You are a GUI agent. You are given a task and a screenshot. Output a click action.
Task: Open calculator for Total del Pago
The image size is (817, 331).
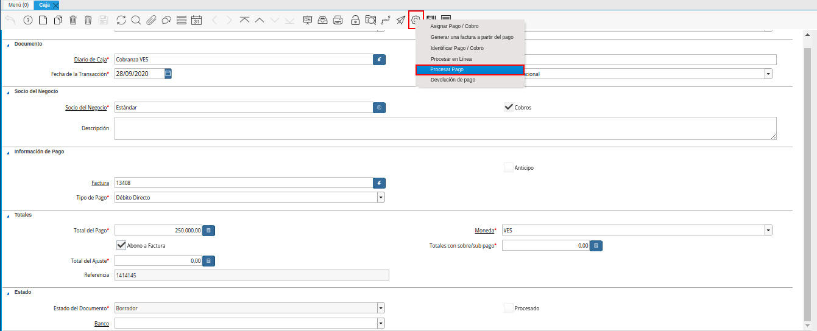[x=208, y=231]
